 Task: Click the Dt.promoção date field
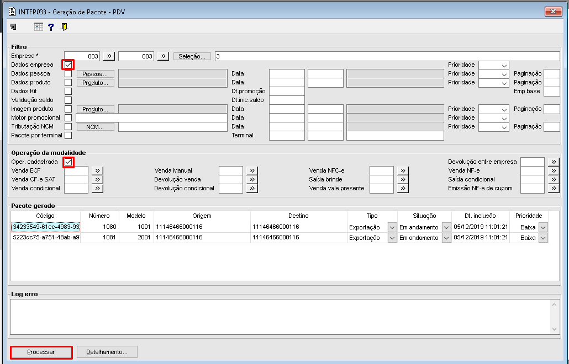(x=287, y=91)
